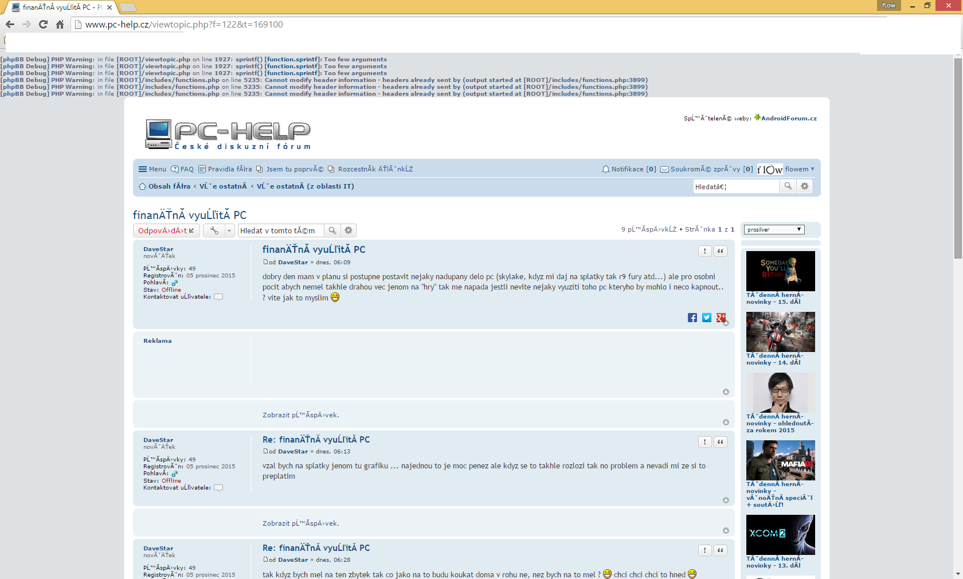This screenshot has height=579, width=963.
Task: Expand topic tools dropdown arrow beside wrench
Action: (229, 230)
